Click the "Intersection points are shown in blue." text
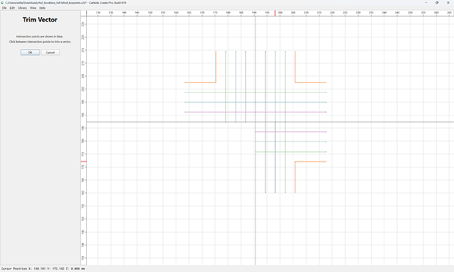This screenshot has width=454, height=272. click(39, 36)
